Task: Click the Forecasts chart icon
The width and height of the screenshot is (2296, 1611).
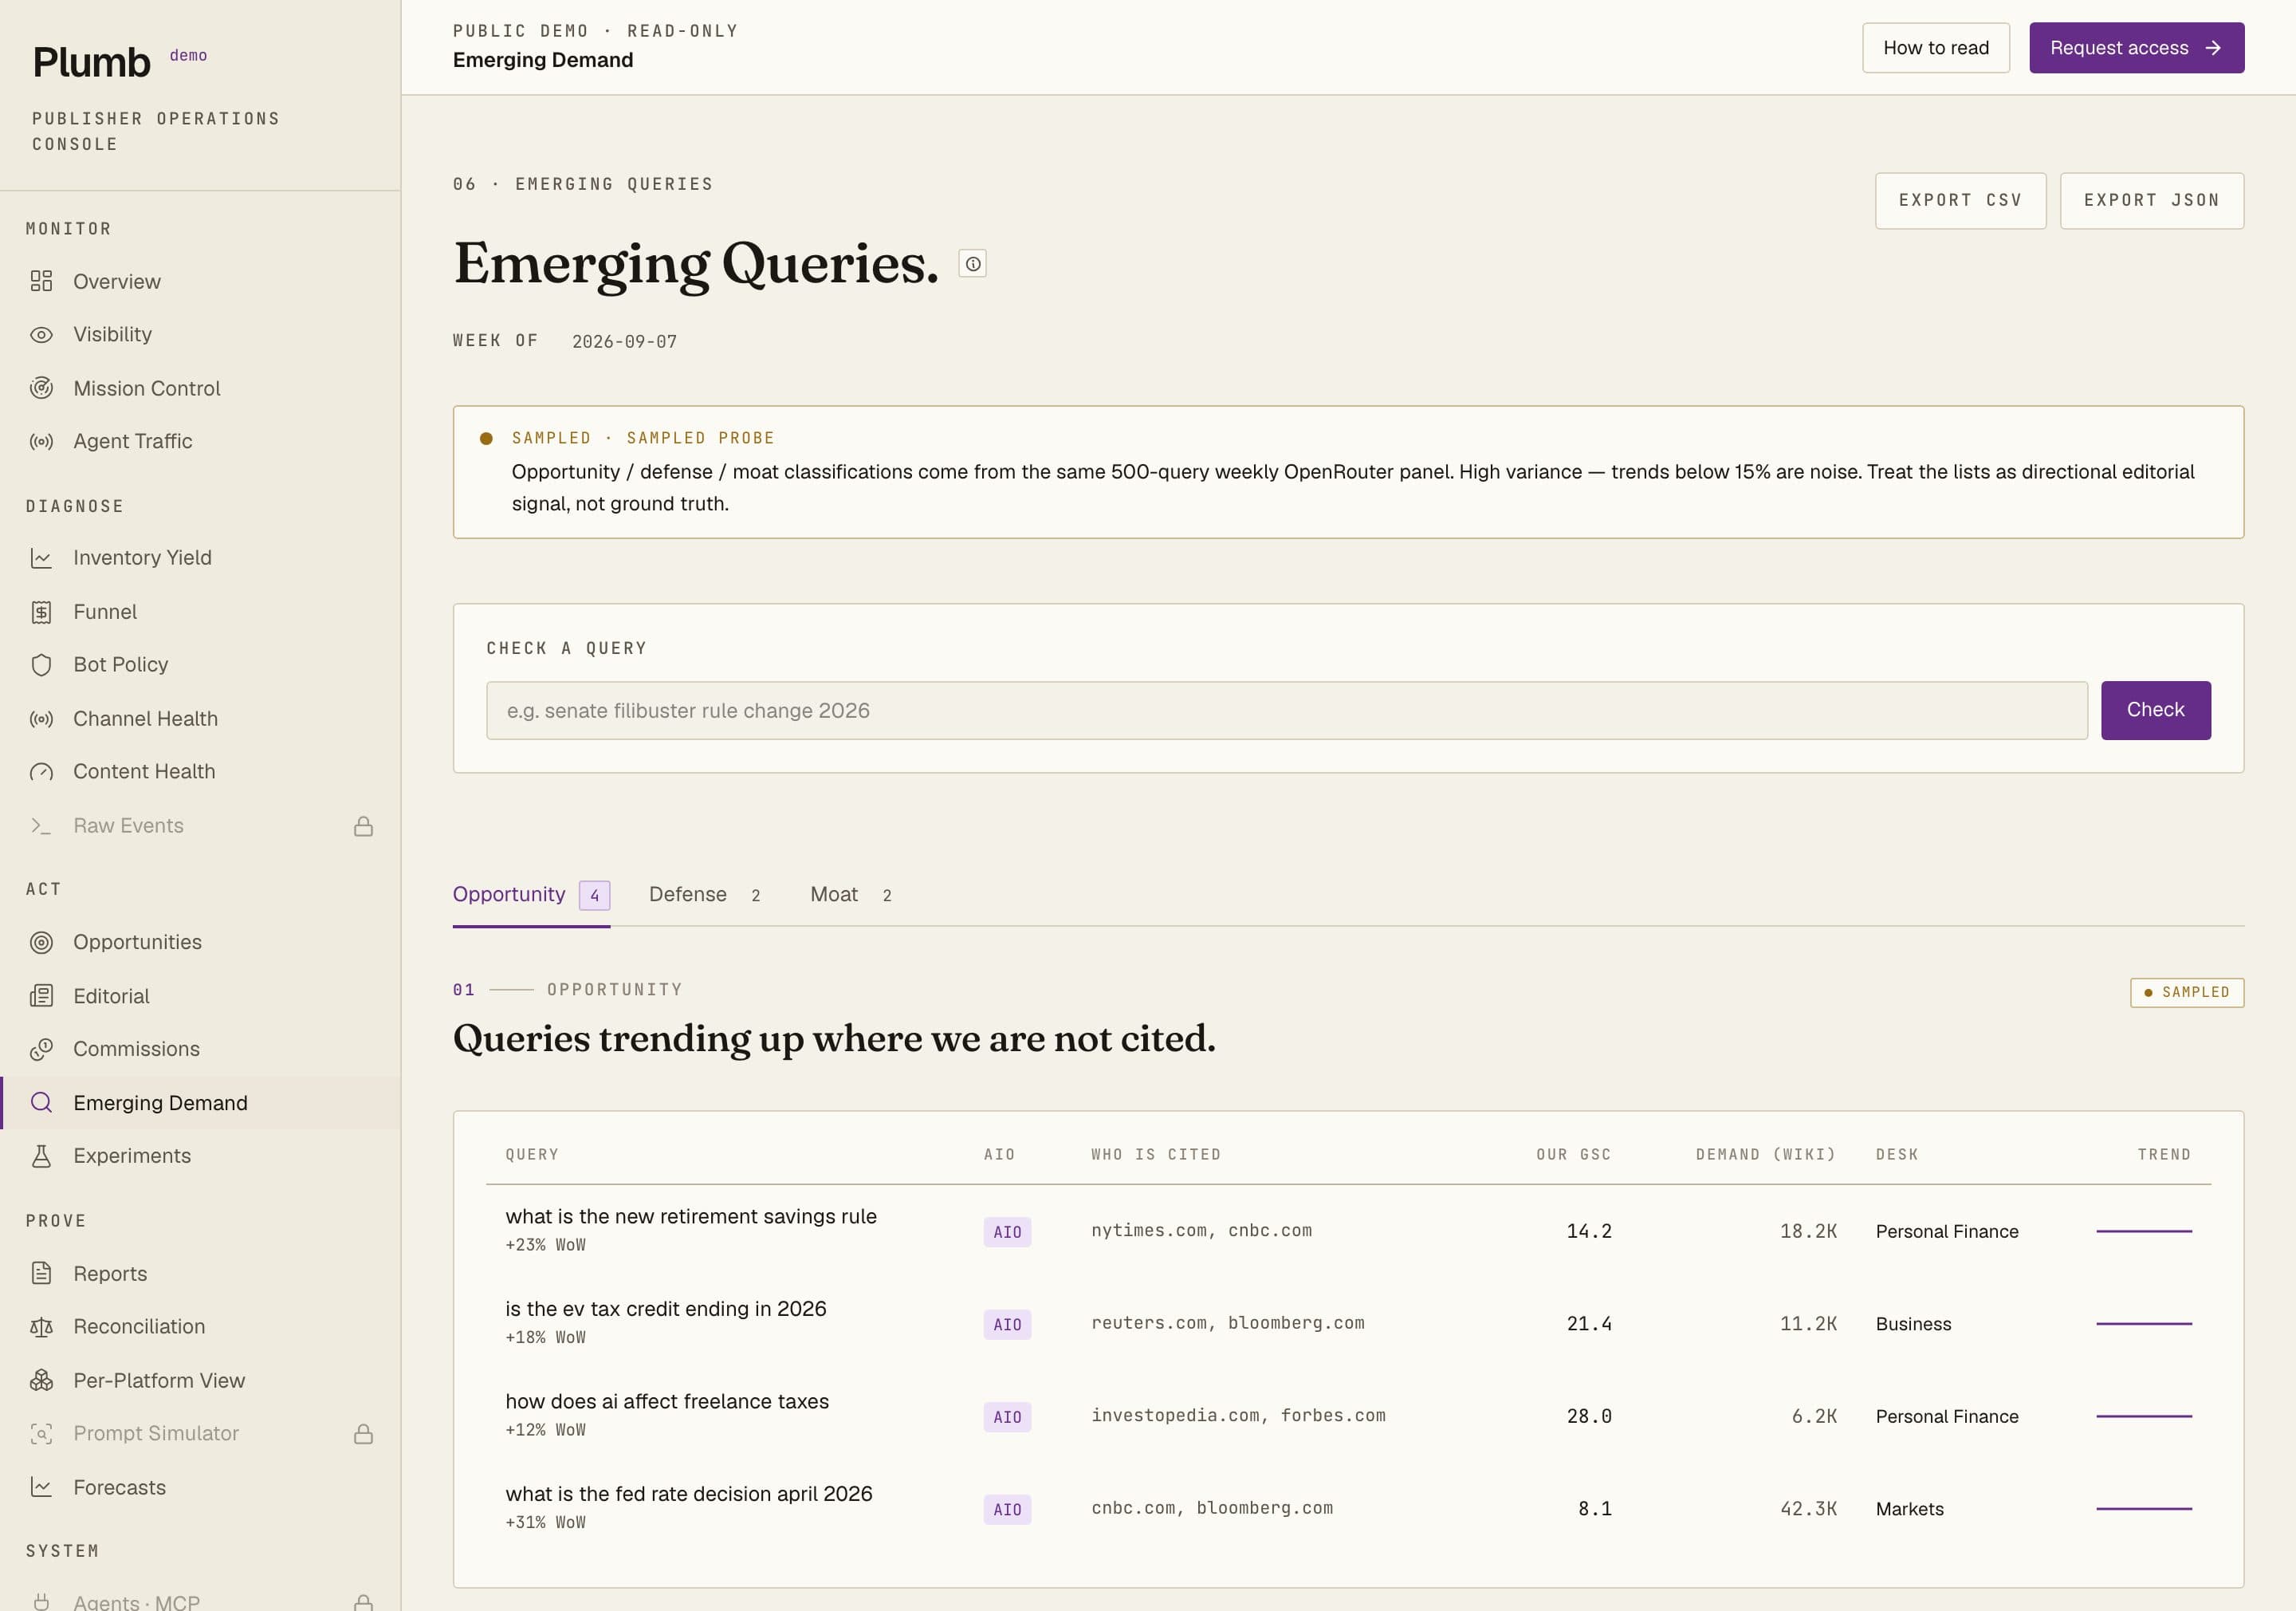Action: 41,1487
